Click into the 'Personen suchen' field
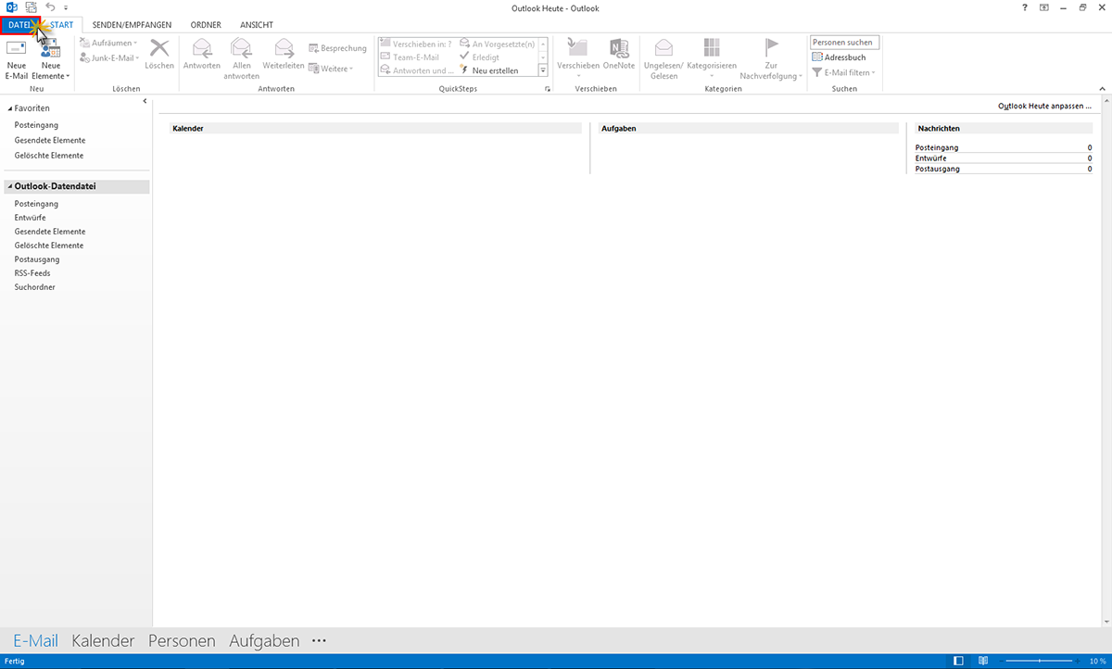Screen dimensions: 1112x669 pos(844,43)
